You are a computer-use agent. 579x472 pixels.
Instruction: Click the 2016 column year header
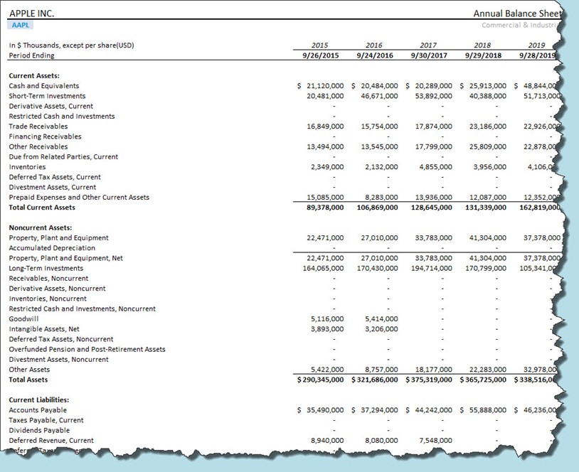click(x=374, y=45)
